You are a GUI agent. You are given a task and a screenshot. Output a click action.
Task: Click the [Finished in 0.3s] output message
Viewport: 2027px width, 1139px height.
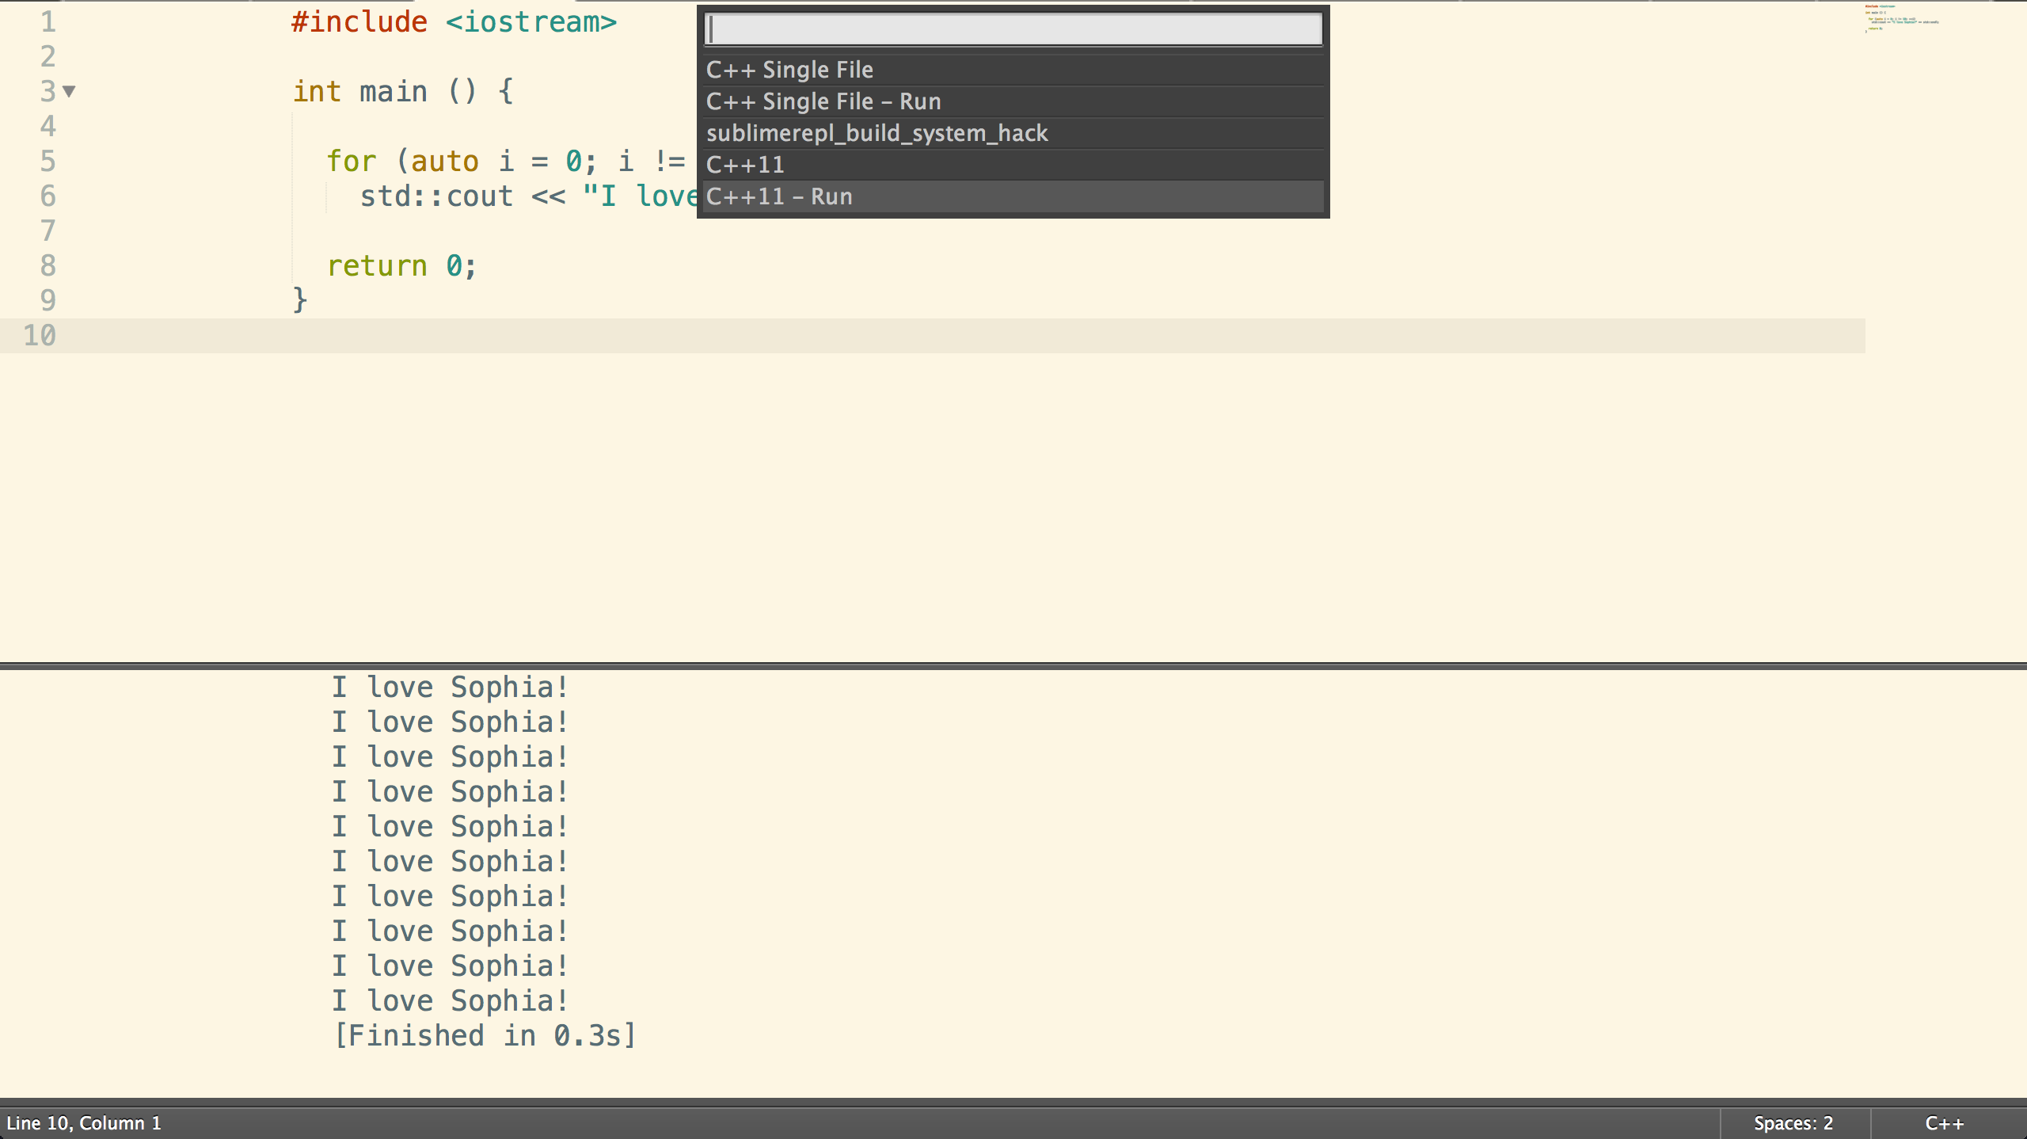pos(485,1036)
